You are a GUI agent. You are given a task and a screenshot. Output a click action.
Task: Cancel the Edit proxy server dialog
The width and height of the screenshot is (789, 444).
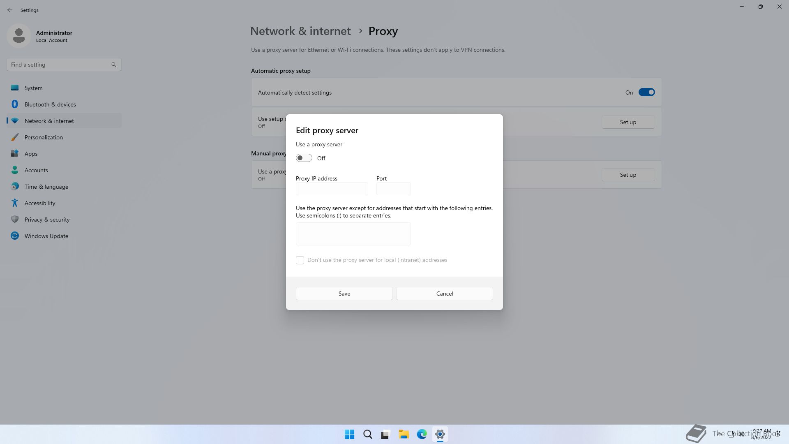[444, 294]
